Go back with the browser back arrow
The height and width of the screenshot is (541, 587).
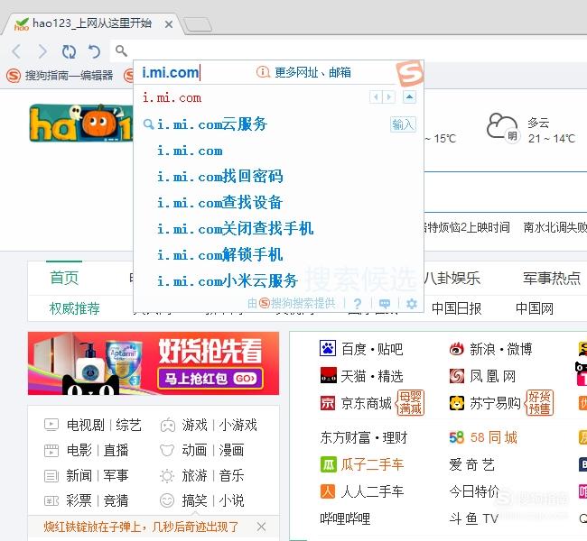(16, 51)
